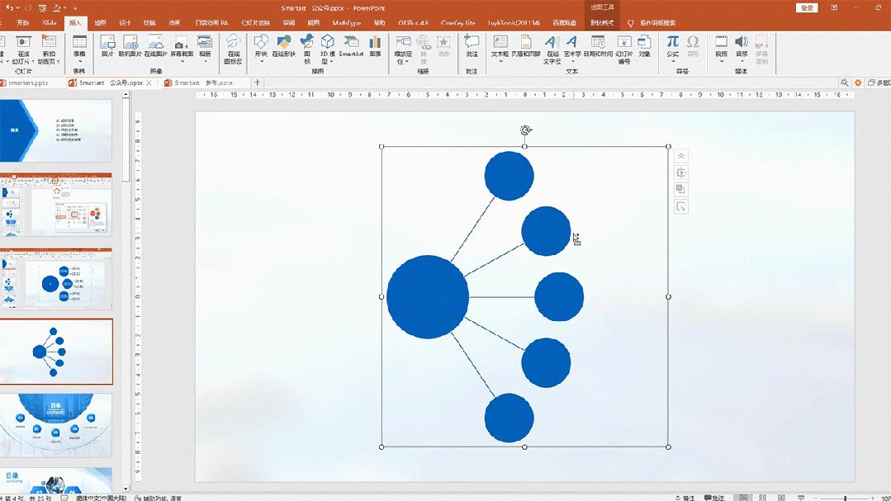This screenshot has width=891, height=501.
Task: Click the 在线图片 online image icon
Action: pyautogui.click(x=155, y=45)
